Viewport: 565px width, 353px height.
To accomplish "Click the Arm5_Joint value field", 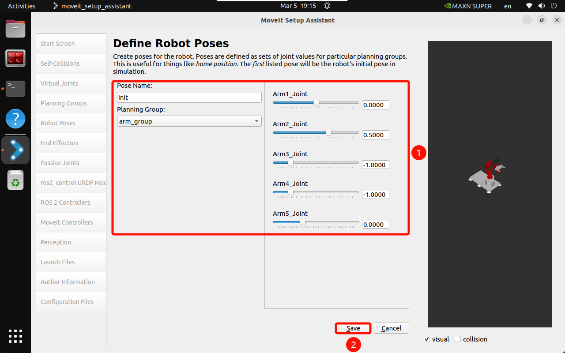I will [x=376, y=224].
